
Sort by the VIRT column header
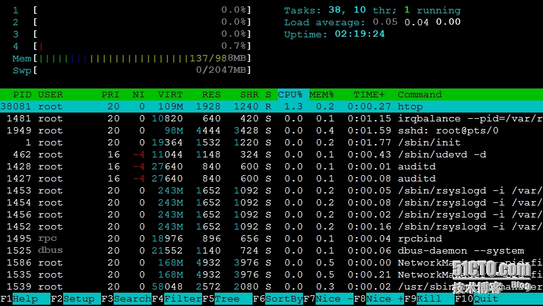(x=170, y=95)
